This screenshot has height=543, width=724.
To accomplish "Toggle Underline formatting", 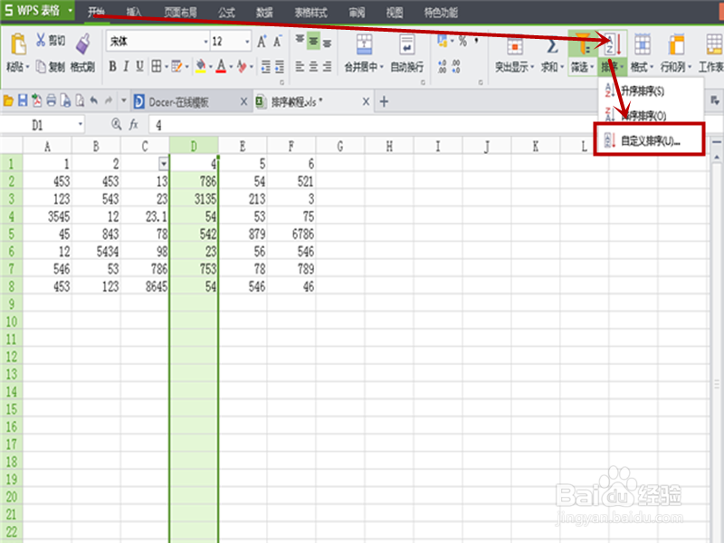I will click(x=139, y=66).
